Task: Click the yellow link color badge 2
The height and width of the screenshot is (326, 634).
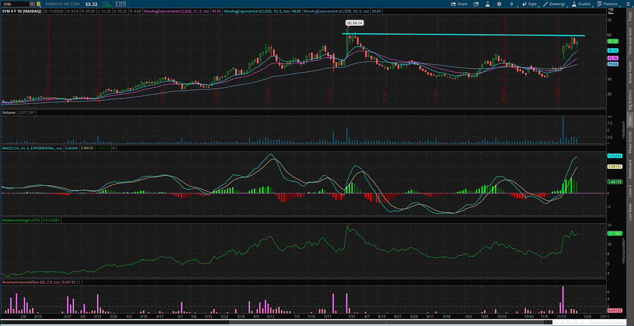Action: [x=38, y=4]
